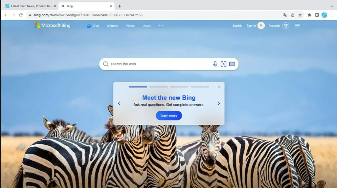Click the English language link

click(237, 26)
